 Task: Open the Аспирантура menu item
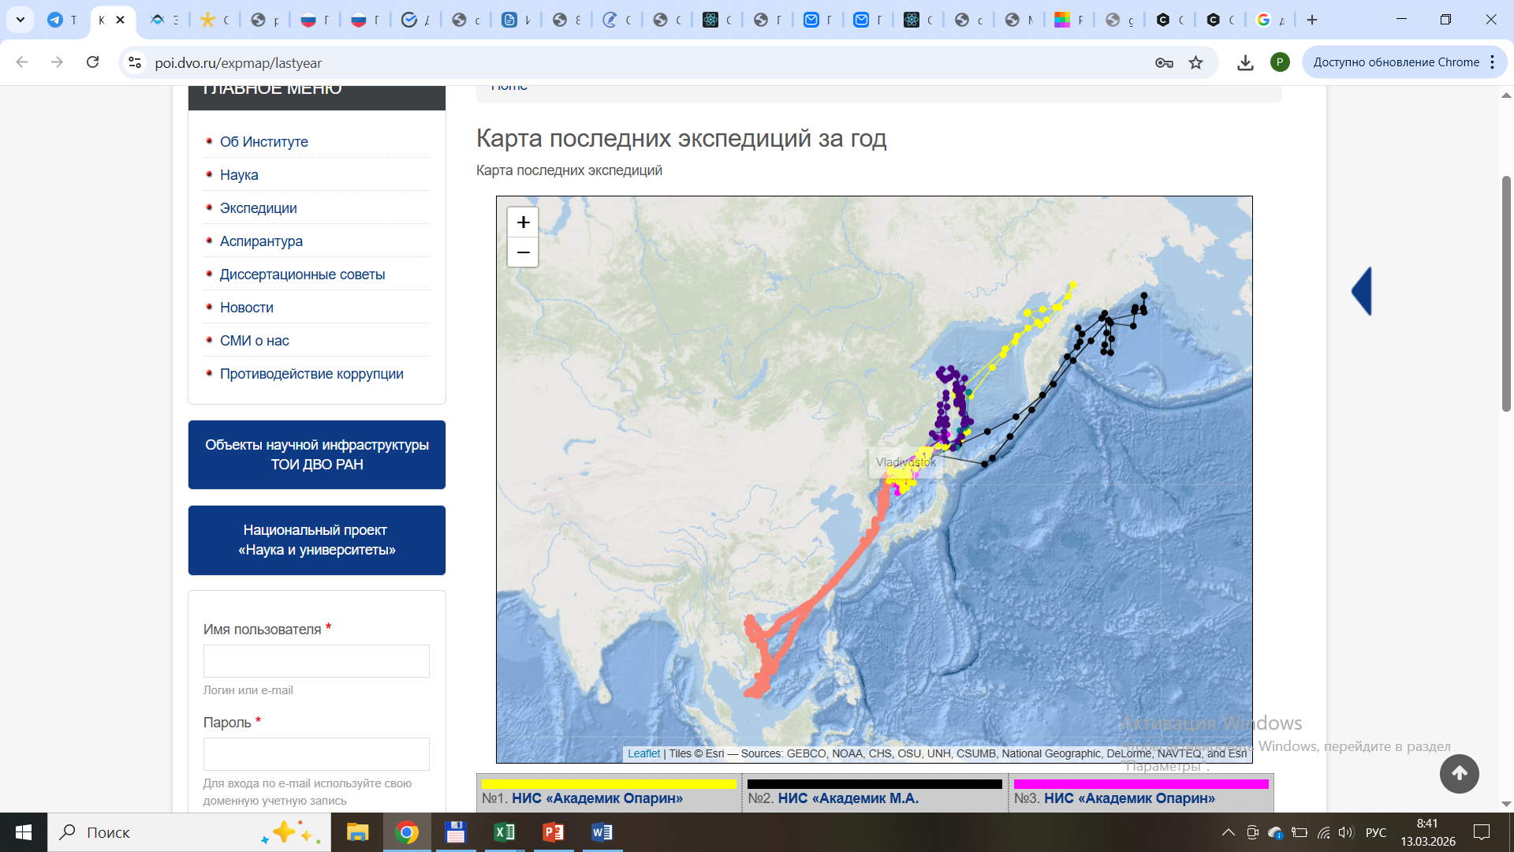(261, 241)
